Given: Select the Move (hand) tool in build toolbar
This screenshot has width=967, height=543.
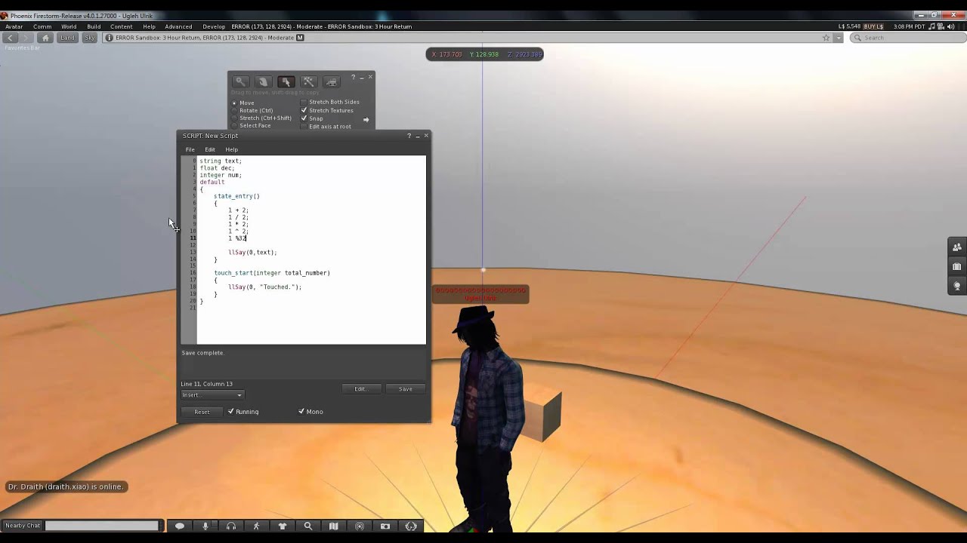Looking at the screenshot, I should click(x=263, y=81).
